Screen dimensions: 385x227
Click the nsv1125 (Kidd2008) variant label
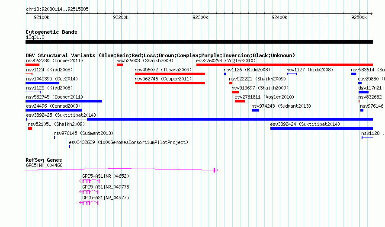pos(49,88)
